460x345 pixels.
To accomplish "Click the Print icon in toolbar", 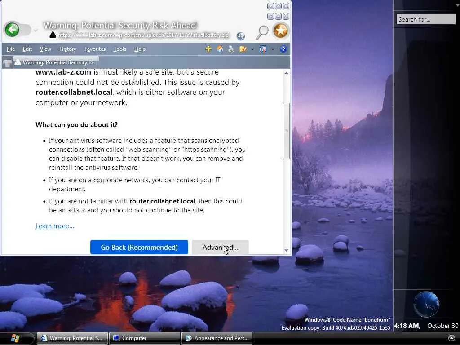I will coord(231,49).
